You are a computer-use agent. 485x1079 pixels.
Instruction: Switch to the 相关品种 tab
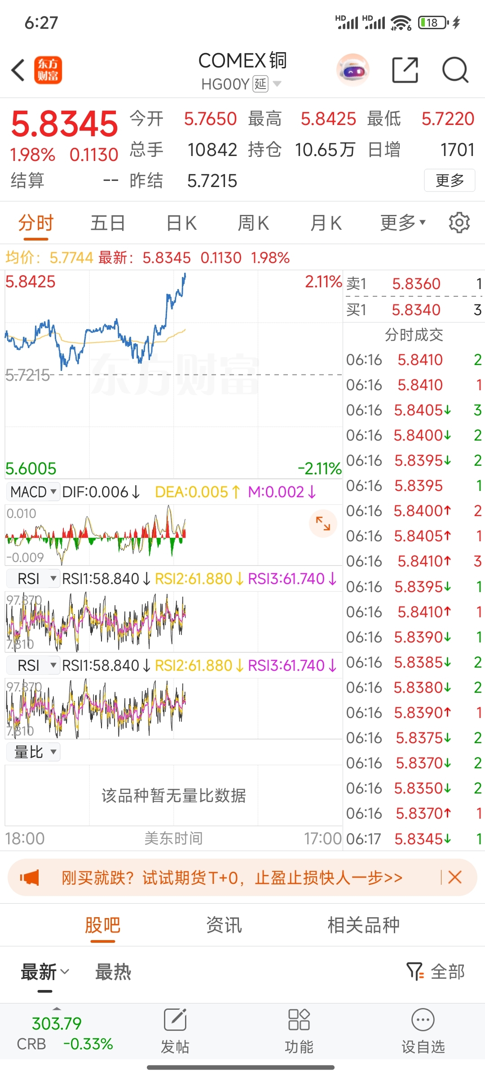[364, 925]
